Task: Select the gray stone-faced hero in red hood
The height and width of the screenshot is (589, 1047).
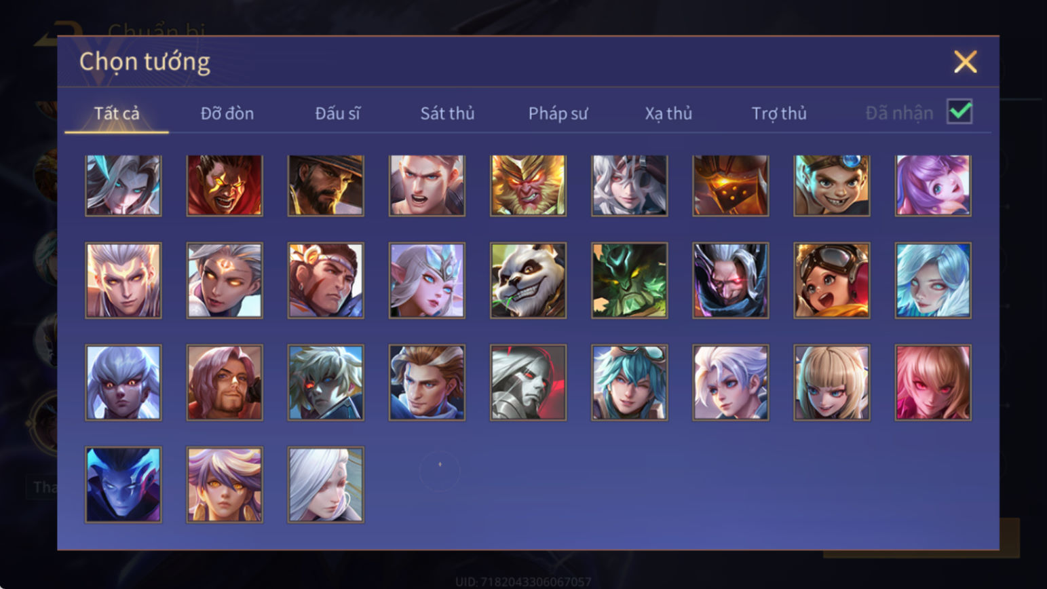Action: pos(528,383)
